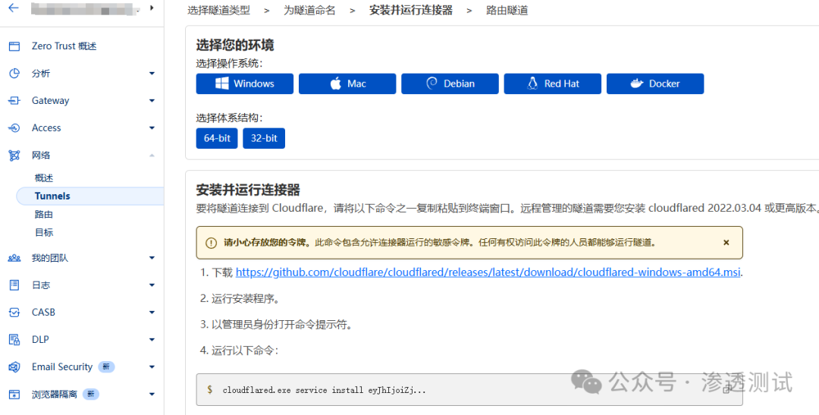Pick the Docker environment option
Viewport: 819px width, 415px height.
click(654, 84)
